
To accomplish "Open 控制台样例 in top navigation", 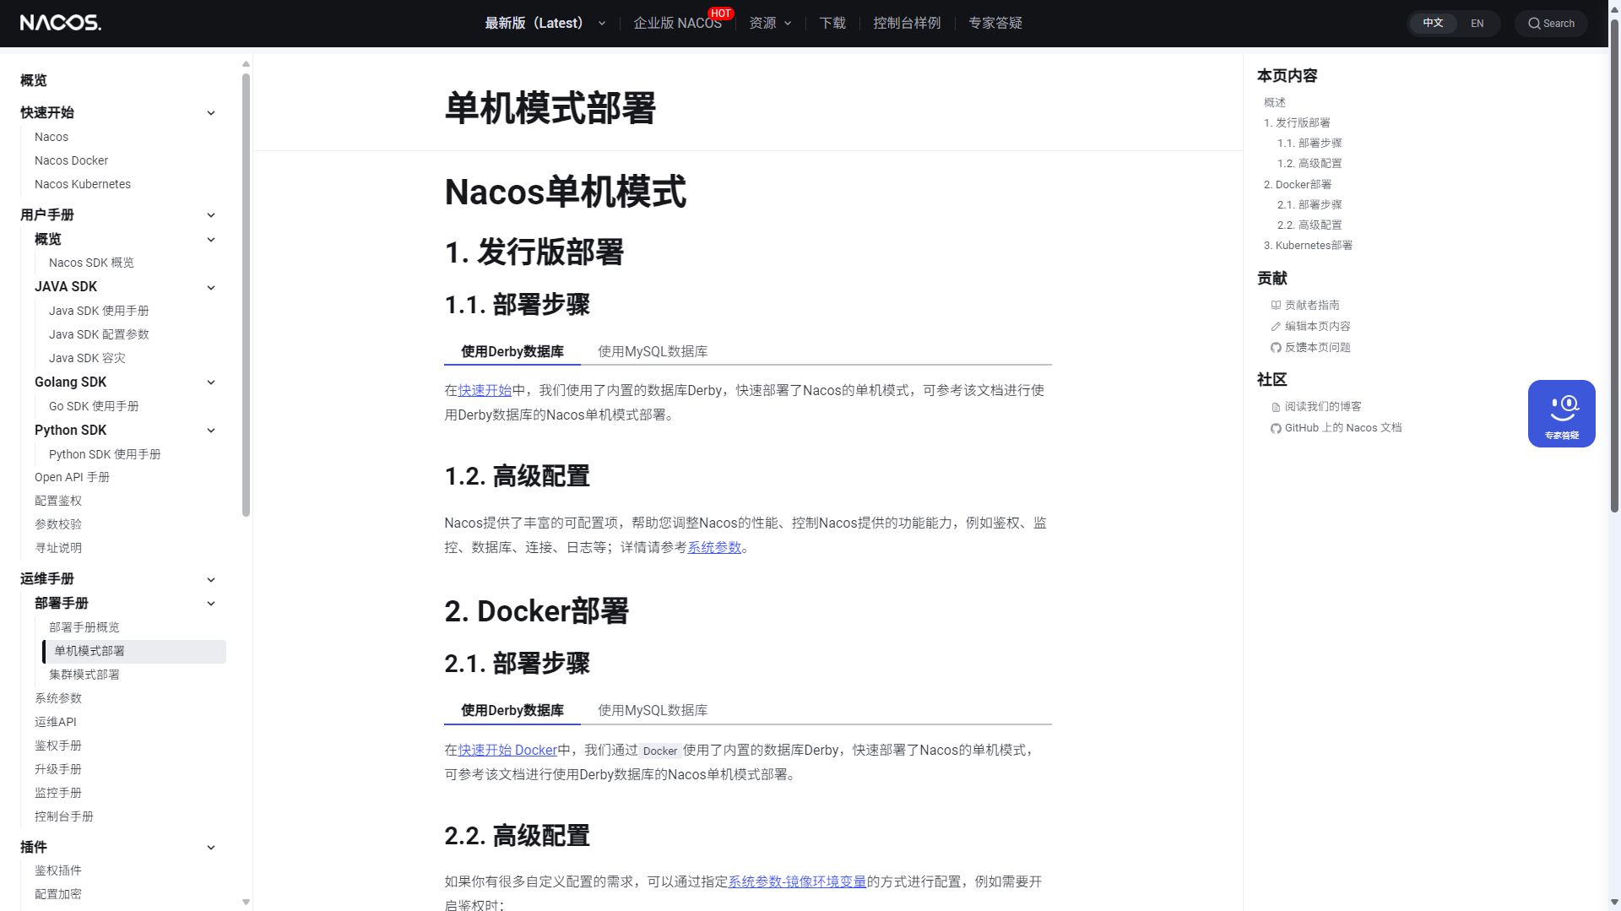I will coord(907,23).
